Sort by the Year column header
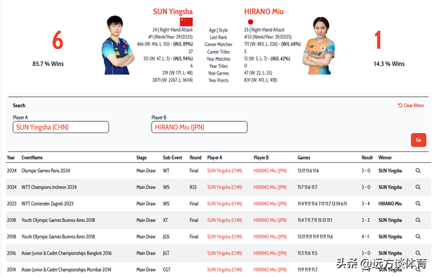Screen dimensions: 435x277 [11, 158]
